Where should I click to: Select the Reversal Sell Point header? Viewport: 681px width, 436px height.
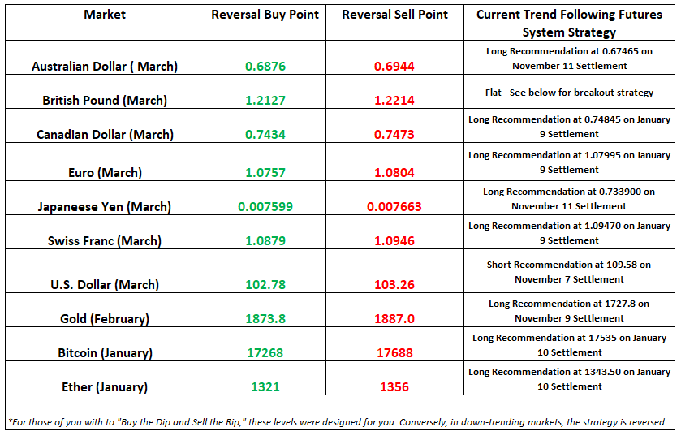(x=394, y=15)
